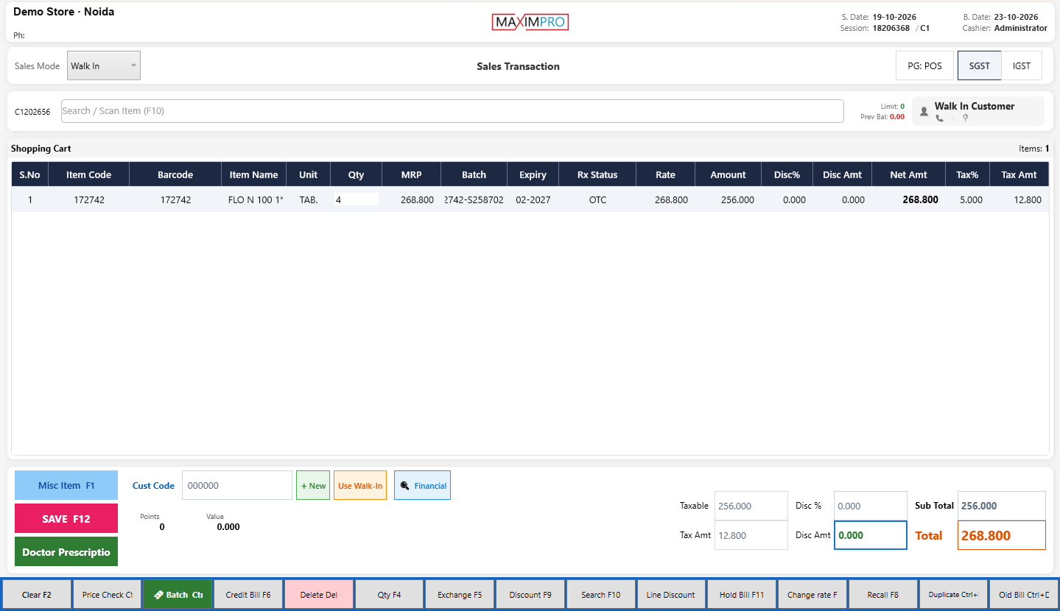Switch tax type to IGST
This screenshot has width=1060, height=611.
[x=1022, y=66]
